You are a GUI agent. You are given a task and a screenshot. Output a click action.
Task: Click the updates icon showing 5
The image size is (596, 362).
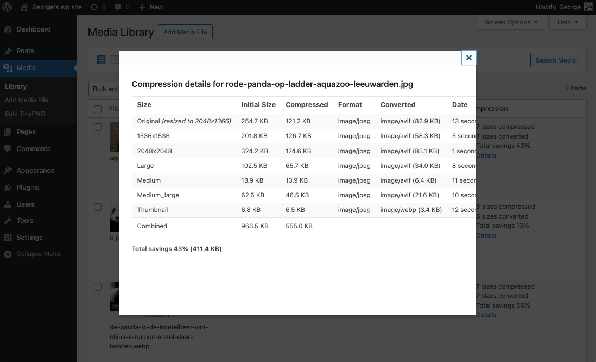[93, 7]
